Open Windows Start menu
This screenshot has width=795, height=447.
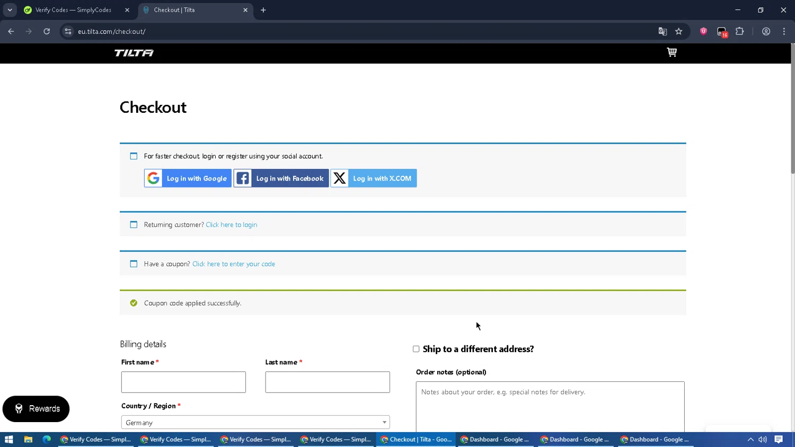coord(8,440)
